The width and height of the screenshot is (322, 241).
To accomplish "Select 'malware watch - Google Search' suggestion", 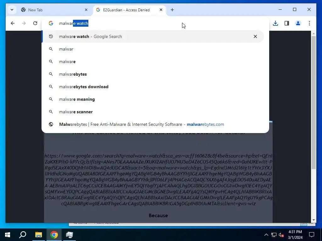I will click(153, 36).
